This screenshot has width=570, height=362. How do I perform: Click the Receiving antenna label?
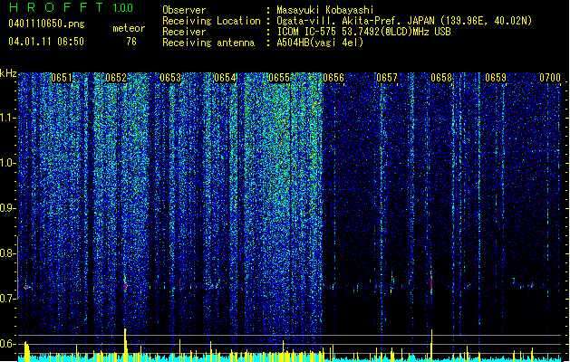click(x=208, y=43)
